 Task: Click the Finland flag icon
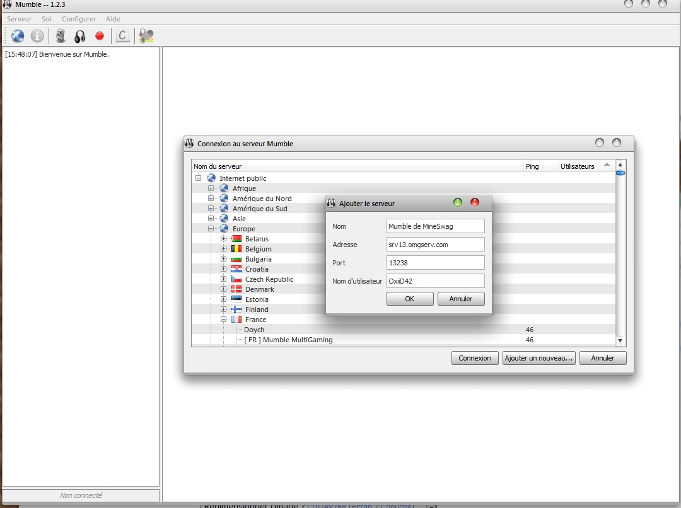coord(236,309)
